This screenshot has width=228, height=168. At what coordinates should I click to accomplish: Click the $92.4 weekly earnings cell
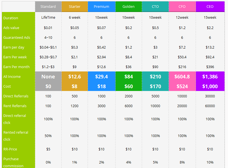pos(210,57)
